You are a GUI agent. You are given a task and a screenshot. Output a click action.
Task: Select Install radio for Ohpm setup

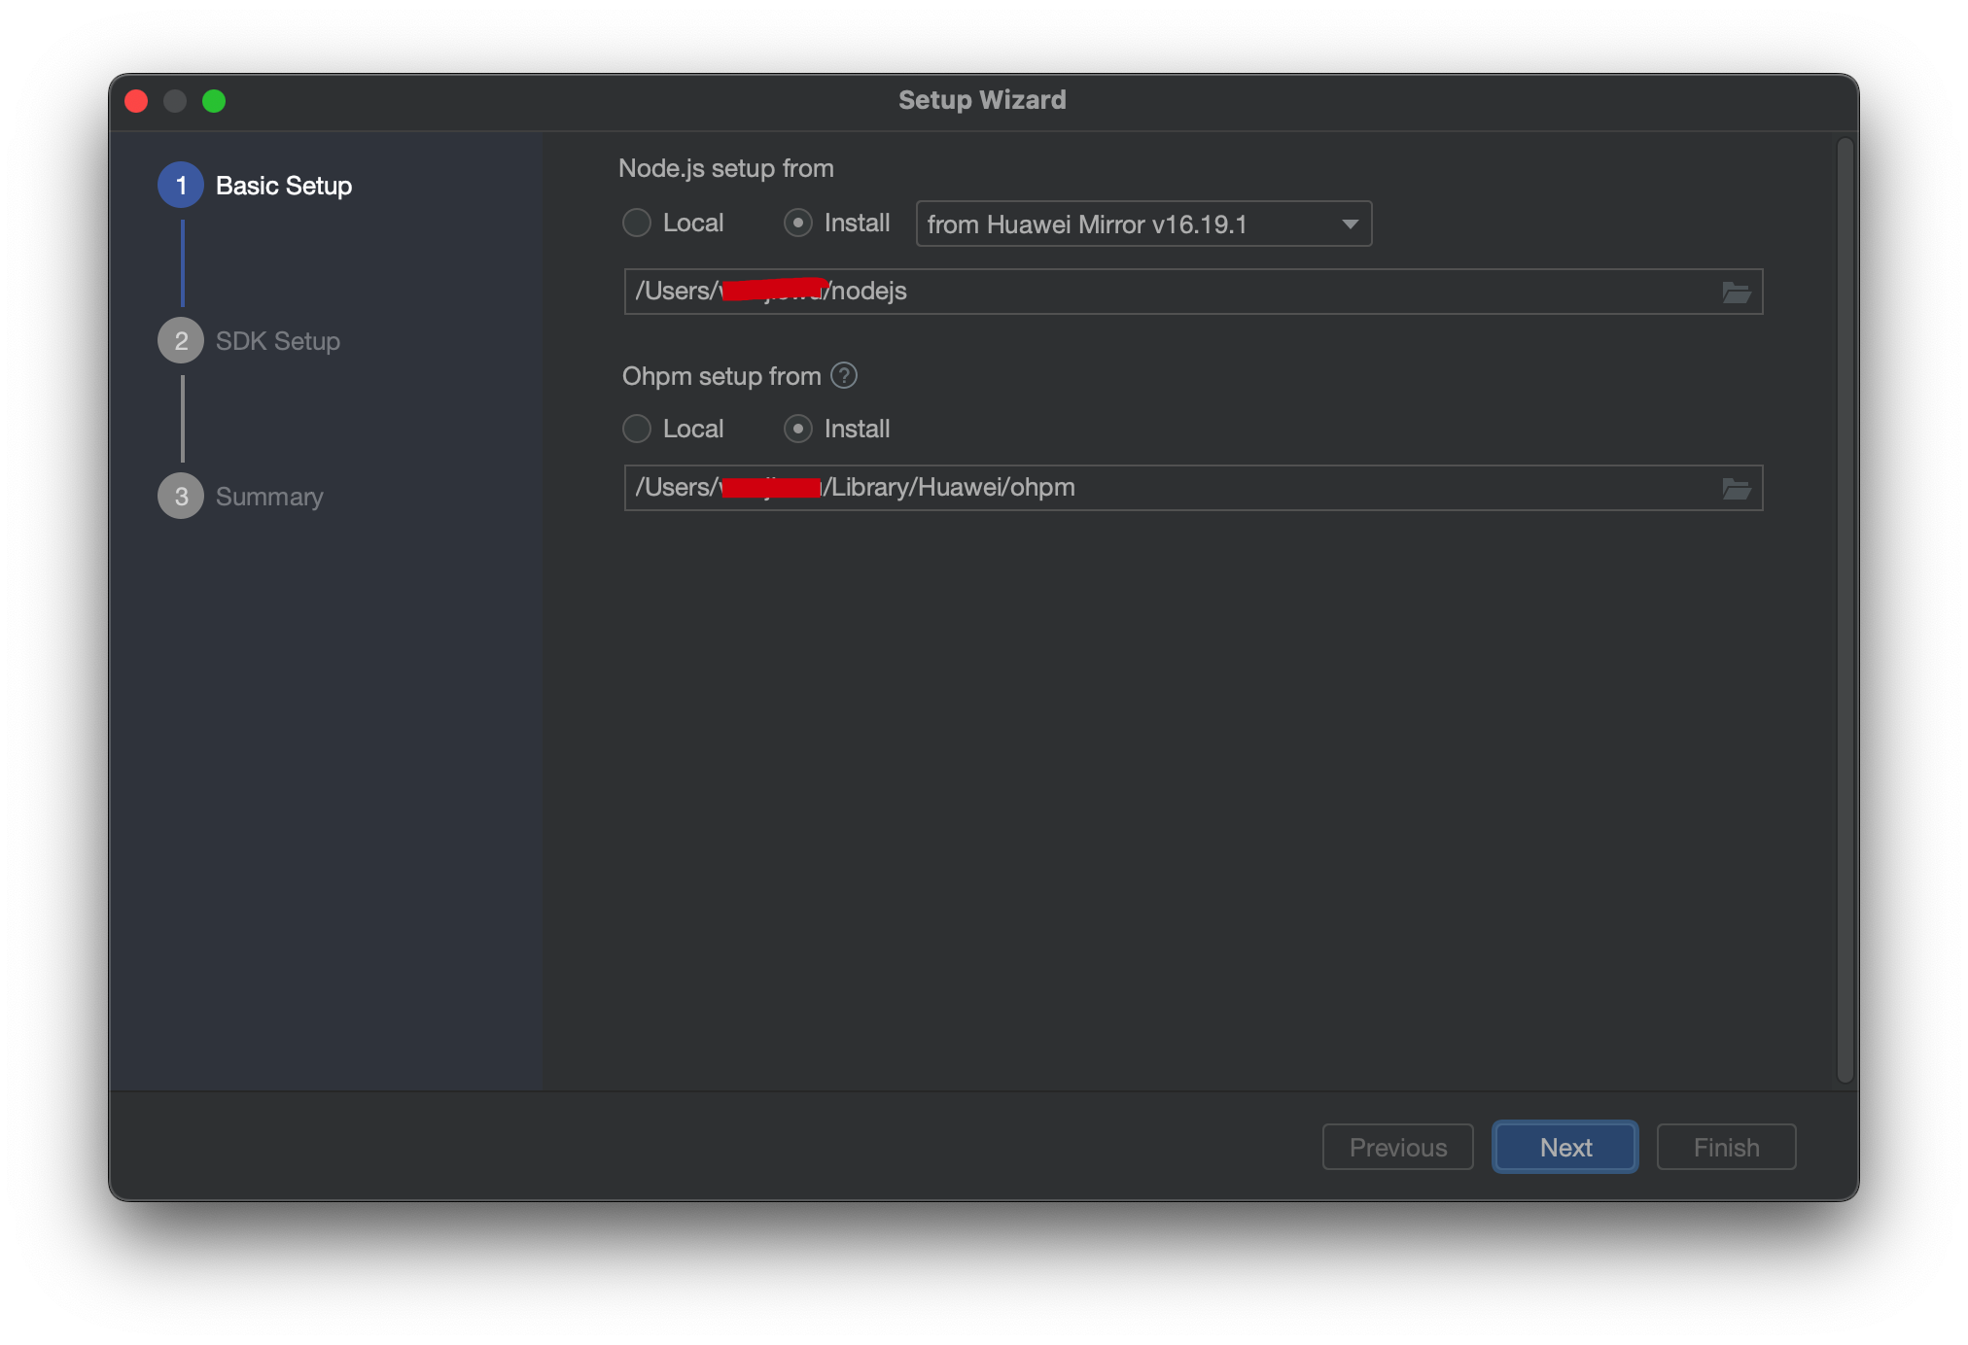point(798,430)
